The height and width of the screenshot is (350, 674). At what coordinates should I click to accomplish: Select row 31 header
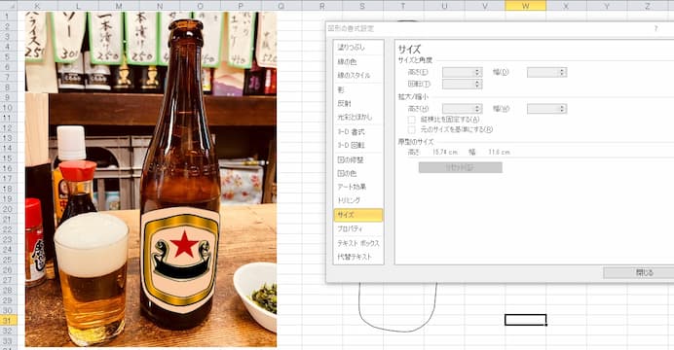coord(8,320)
